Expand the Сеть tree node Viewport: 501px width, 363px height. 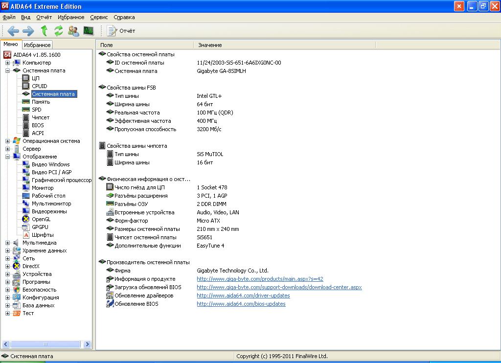[x=7, y=258]
